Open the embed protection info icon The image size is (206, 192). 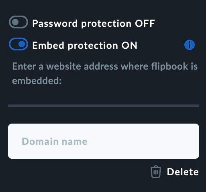coord(190,45)
